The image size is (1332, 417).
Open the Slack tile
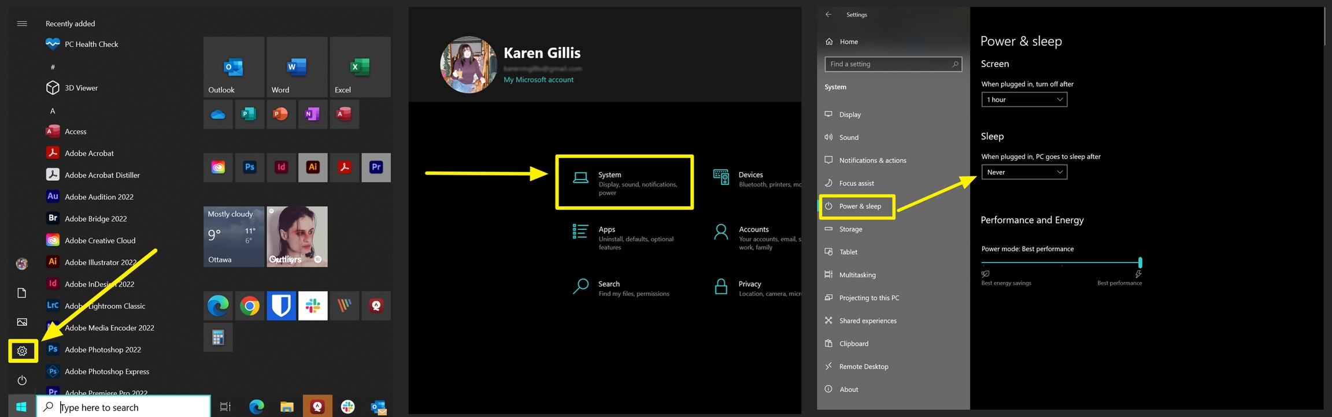point(313,306)
